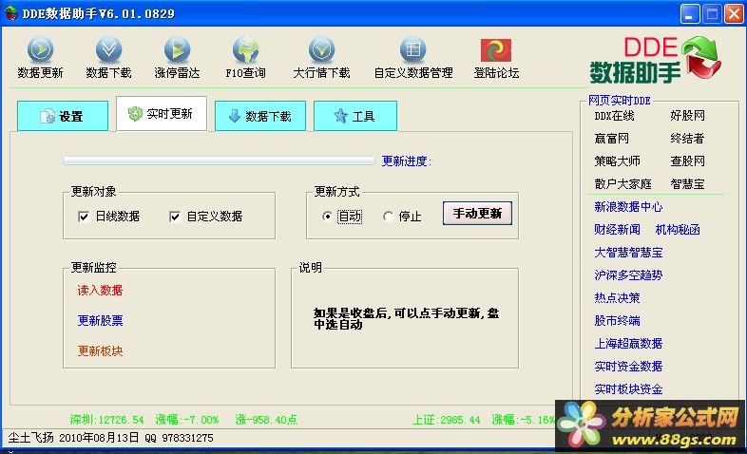Viewport: 747px width, 454px height.
Task: Open the 查股网 link
Action: pos(687,161)
